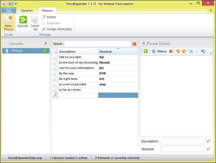Click the Duplicate command
This screenshot has height=163, width=216.
[x=51, y=23]
